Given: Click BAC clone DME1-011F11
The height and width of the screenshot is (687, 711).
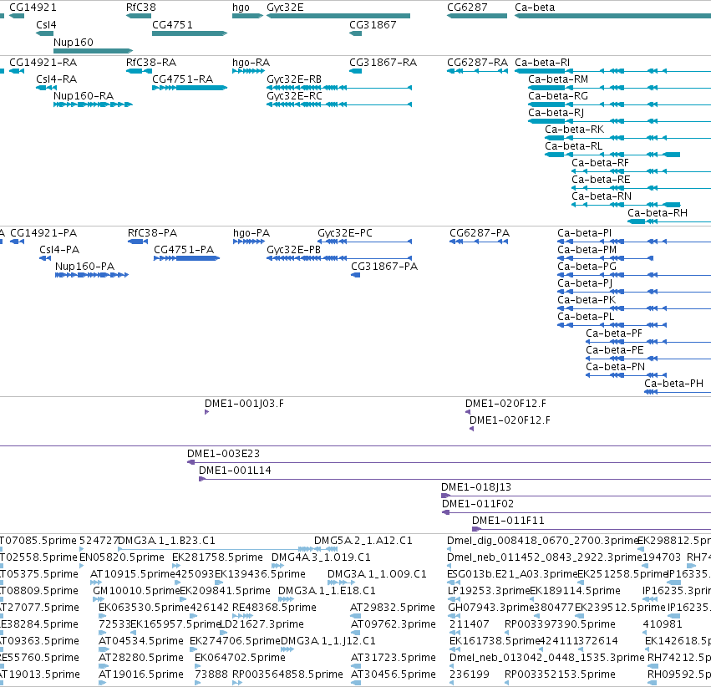Looking at the screenshot, I should coord(508,522).
